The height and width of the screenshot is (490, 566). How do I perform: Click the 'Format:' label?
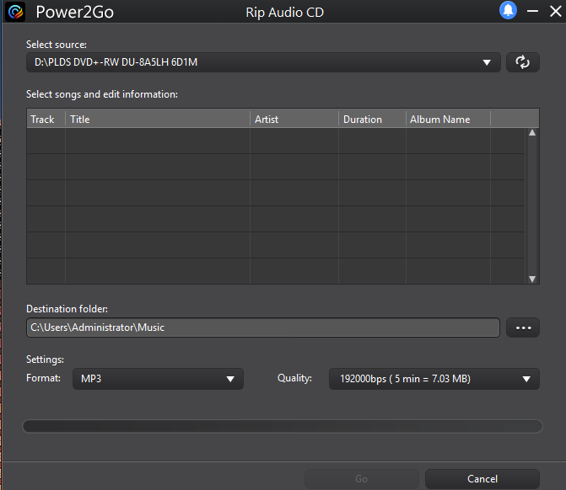(x=43, y=378)
